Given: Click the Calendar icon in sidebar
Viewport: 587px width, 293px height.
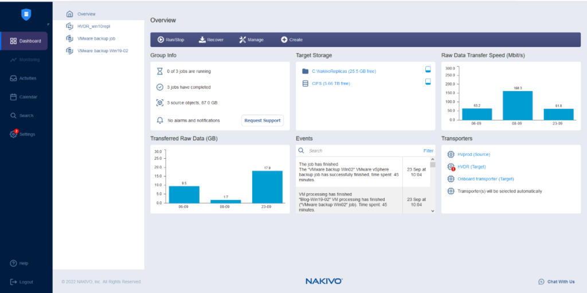Looking at the screenshot, I should coord(14,97).
